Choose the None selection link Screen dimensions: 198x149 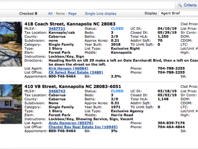[60, 14]
